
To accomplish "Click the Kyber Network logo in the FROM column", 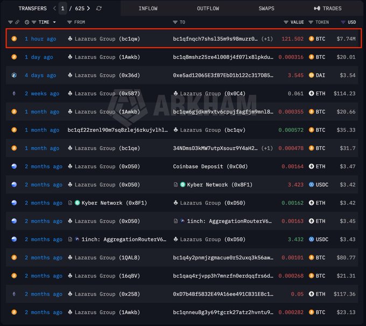I will click(x=78, y=203).
